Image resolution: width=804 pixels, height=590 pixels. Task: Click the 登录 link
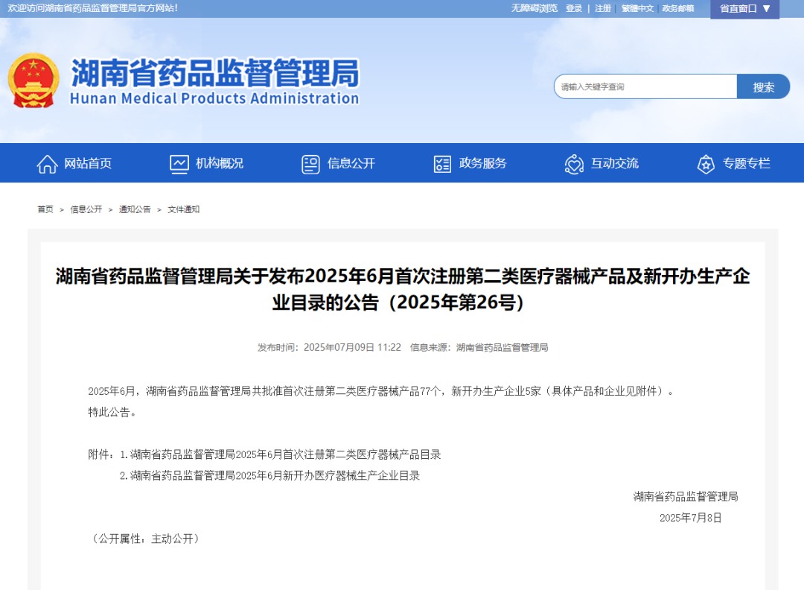coord(574,8)
